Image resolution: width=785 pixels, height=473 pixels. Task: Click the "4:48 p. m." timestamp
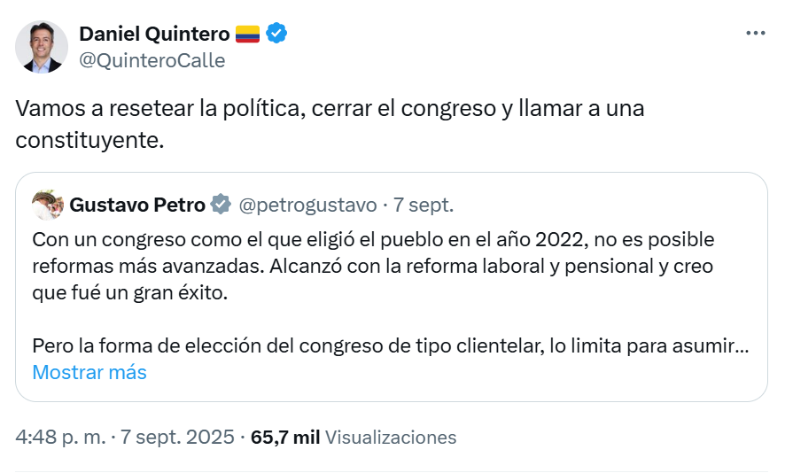[x=60, y=437]
